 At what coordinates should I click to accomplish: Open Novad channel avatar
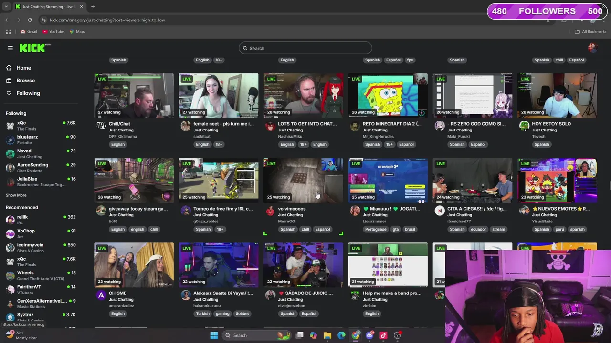tap(10, 153)
